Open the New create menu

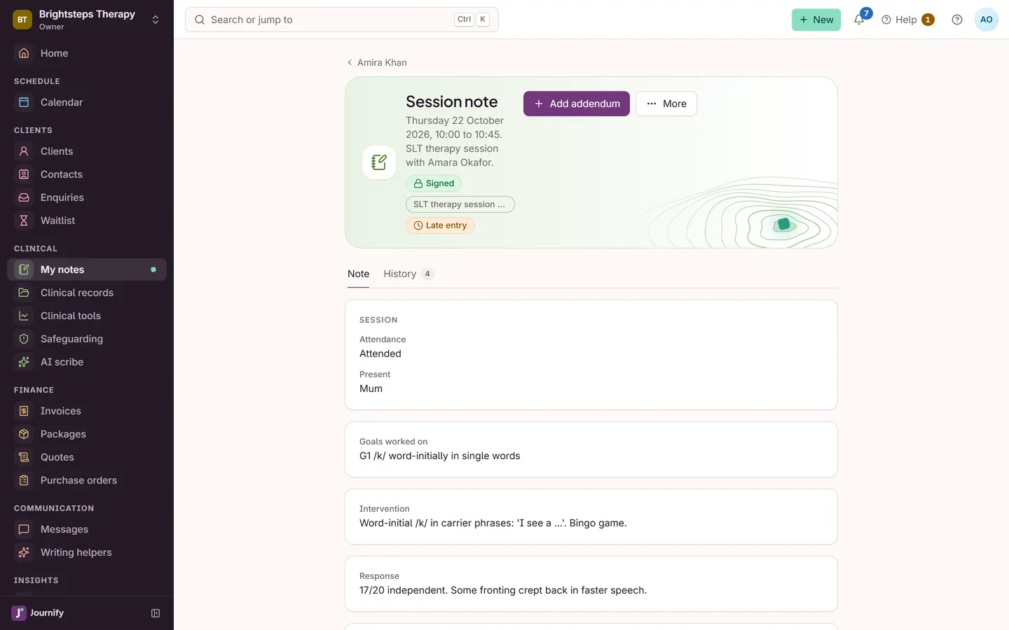tap(816, 20)
